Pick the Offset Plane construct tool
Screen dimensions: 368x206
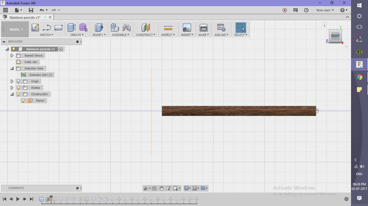click(145, 27)
